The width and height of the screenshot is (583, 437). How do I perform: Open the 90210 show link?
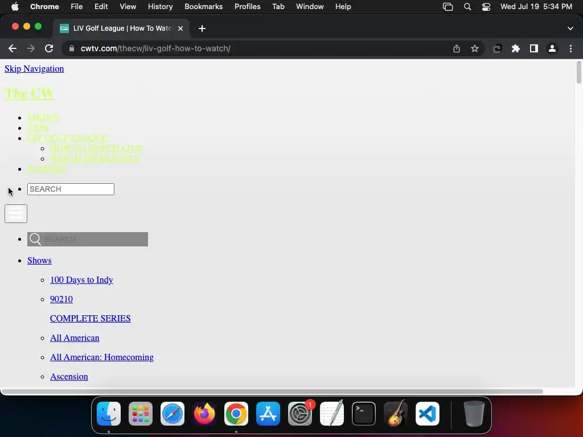click(x=61, y=299)
